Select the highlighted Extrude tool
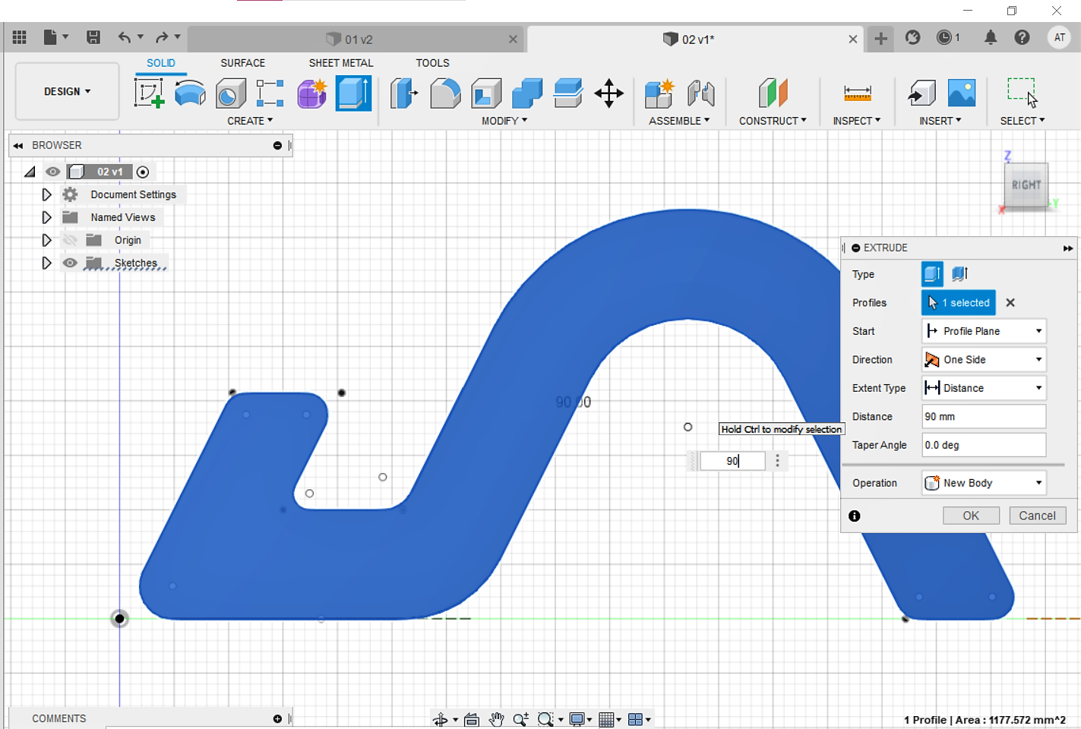The image size is (1081, 729). click(x=353, y=93)
